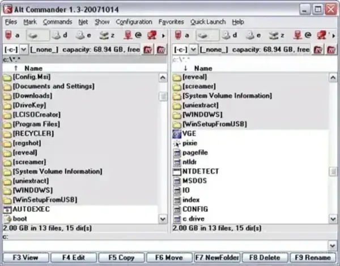Image resolution: width=340 pixels, height=266 pixels.
Task: Open the command line history dropdown
Action: coord(333,246)
